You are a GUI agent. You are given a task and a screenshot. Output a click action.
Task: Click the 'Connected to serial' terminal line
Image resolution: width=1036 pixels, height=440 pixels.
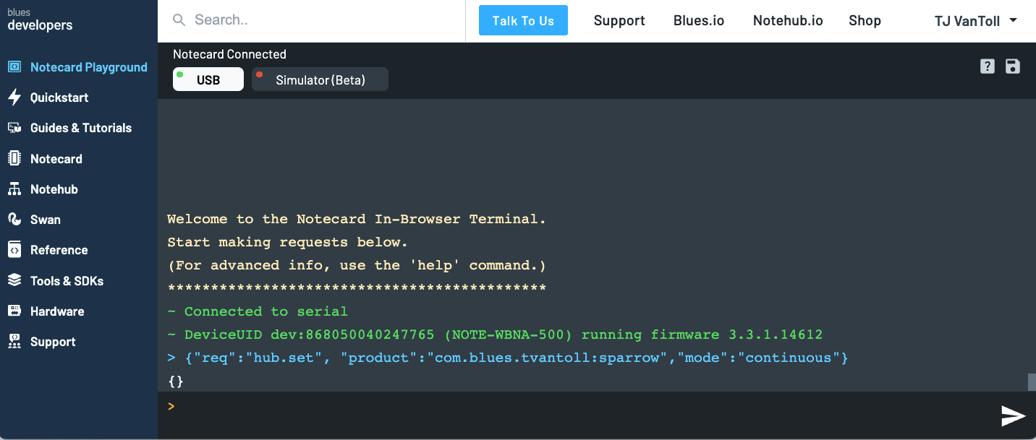(x=258, y=311)
